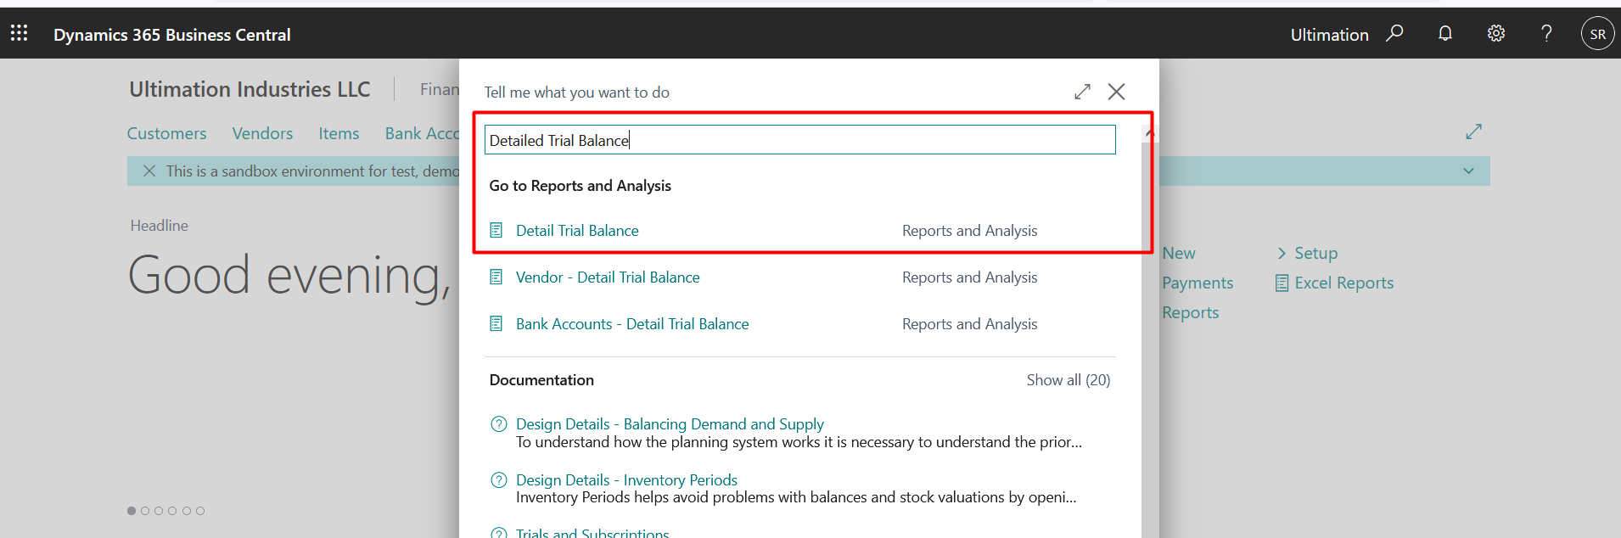
Task: Click report icon beside Detail Trial Balance
Action: click(496, 230)
